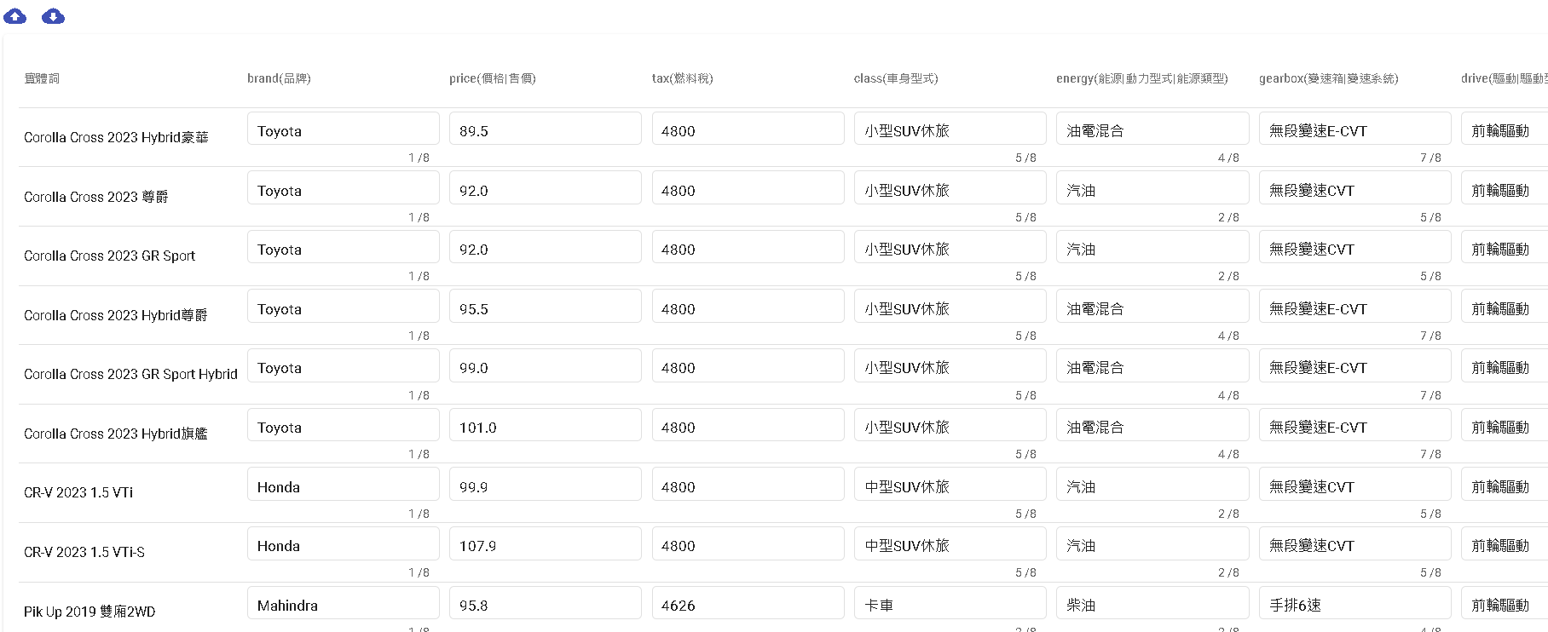Edit tax field for Corolla Cross 2023 Hybrid尊爵
The height and width of the screenshot is (632, 1548).
tap(748, 306)
